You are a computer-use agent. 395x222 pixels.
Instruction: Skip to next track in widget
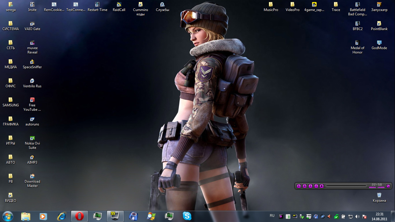[316, 186]
